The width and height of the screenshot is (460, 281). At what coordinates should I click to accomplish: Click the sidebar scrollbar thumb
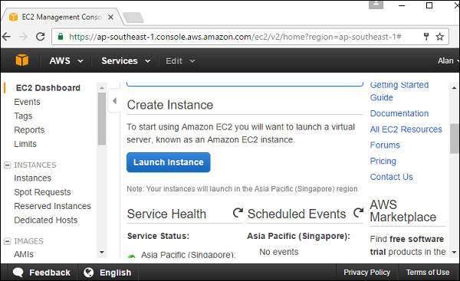102,119
